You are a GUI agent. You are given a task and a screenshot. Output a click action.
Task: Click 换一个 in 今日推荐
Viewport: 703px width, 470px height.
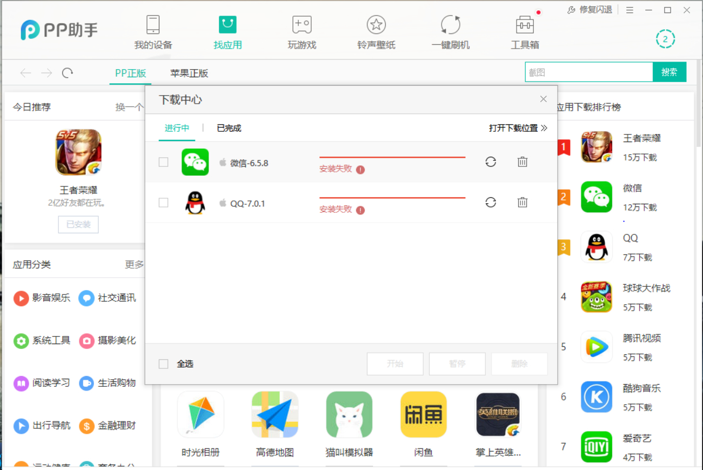pos(129,107)
